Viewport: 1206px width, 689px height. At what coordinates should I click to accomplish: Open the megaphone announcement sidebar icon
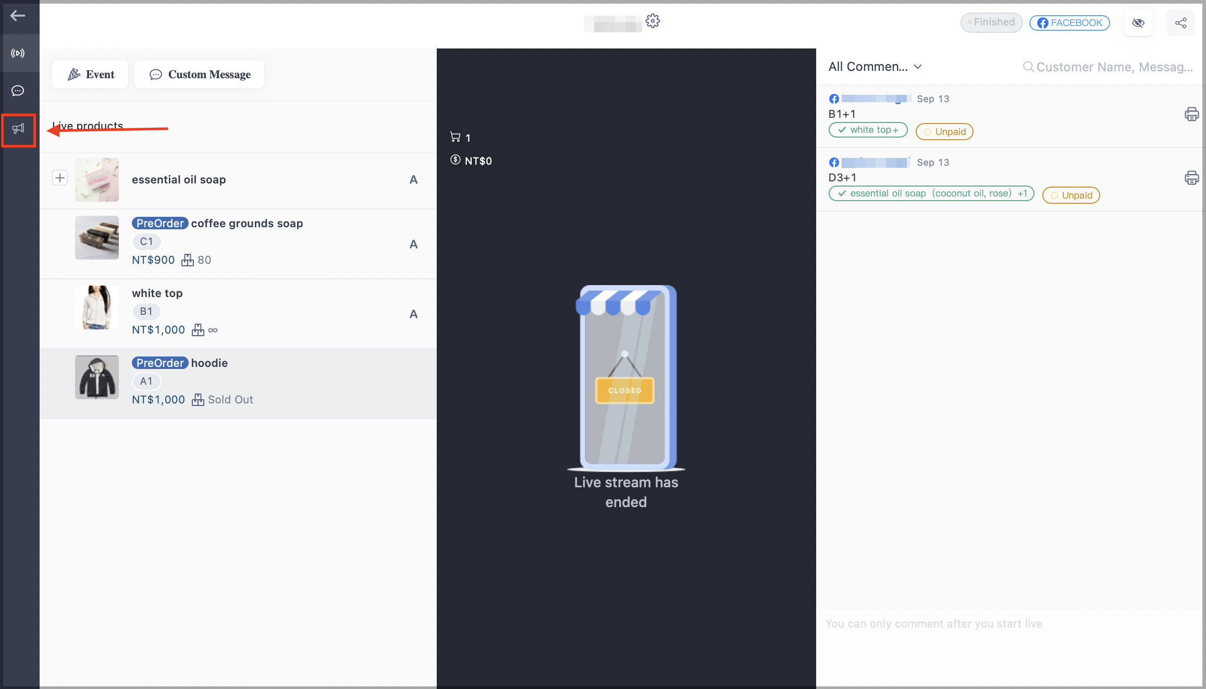[18, 129]
